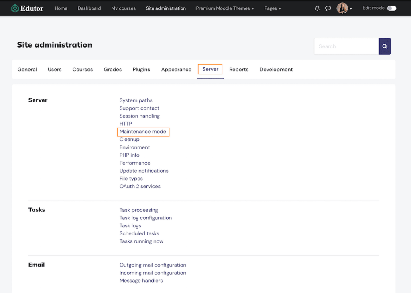This screenshot has height=293, width=411.
Task: Open OAuth 2 services settings
Action: click(x=140, y=186)
